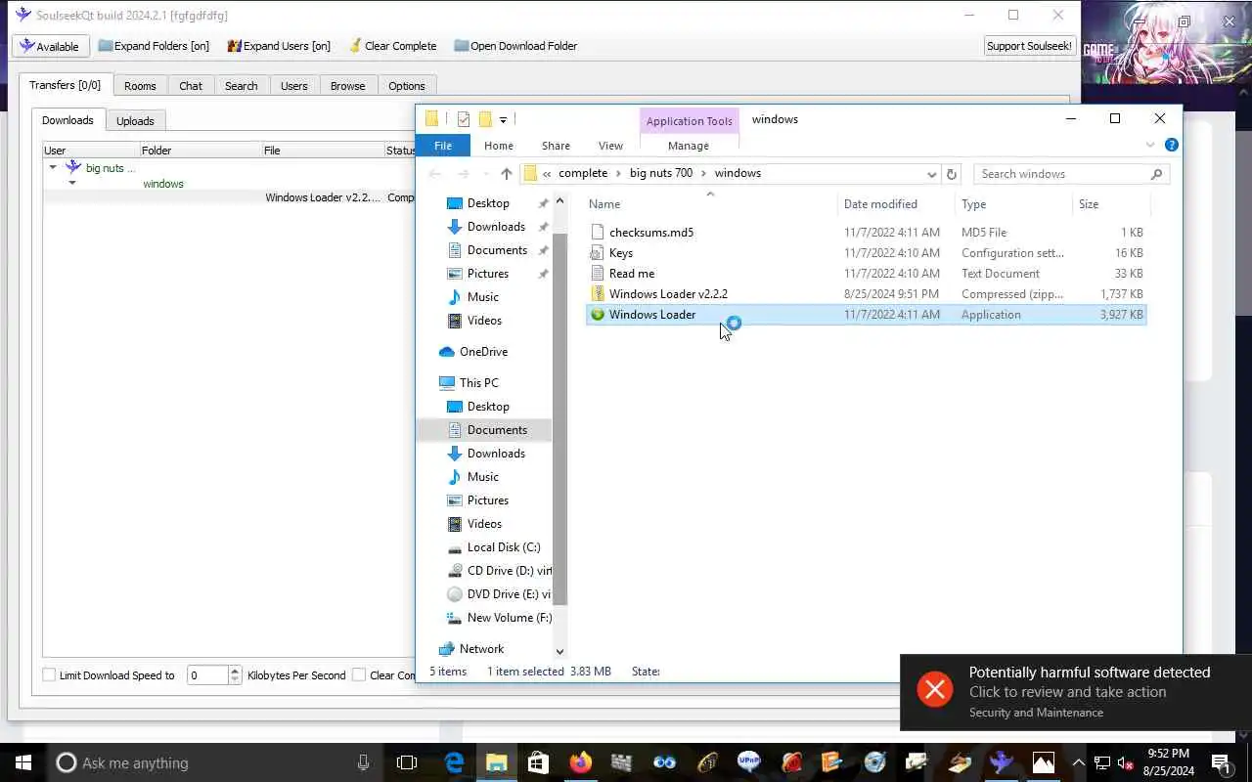This screenshot has width=1252, height=782.
Task: Open the Options tab in Soulseek
Action: (x=407, y=86)
